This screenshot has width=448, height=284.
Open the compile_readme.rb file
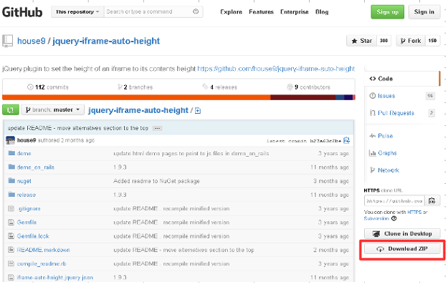pyautogui.click(x=42, y=264)
